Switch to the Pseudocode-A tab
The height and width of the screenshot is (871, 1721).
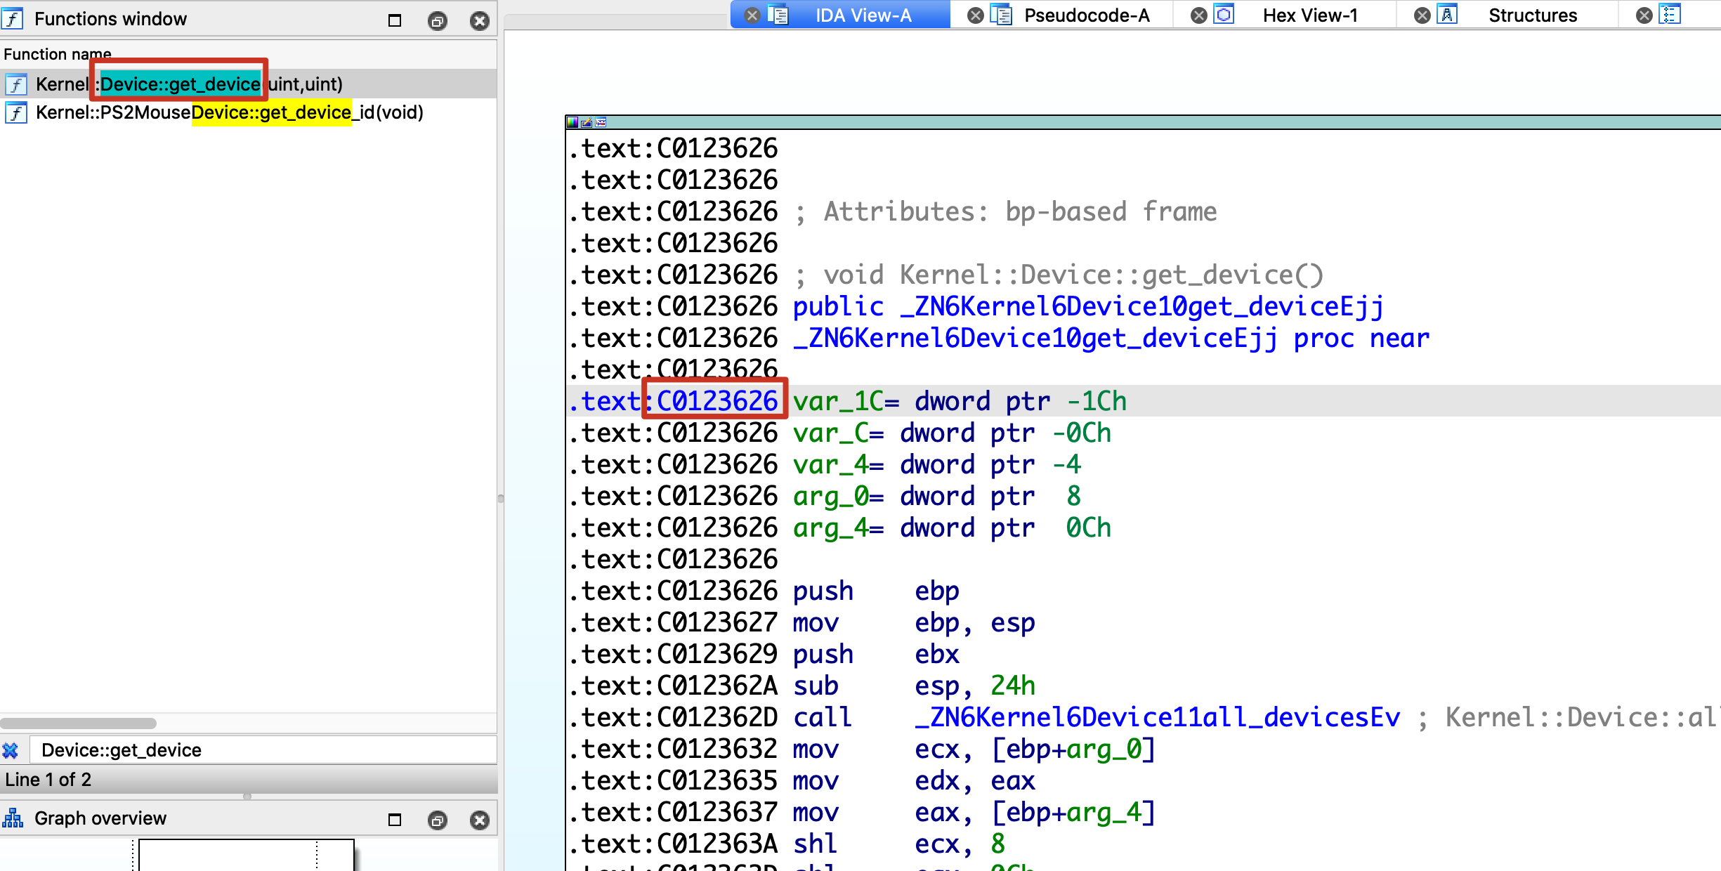[x=1086, y=15]
